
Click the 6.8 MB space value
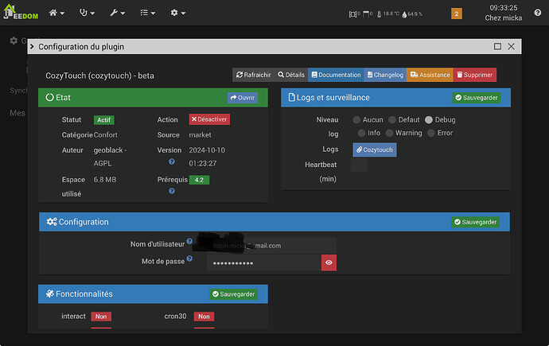click(x=105, y=180)
